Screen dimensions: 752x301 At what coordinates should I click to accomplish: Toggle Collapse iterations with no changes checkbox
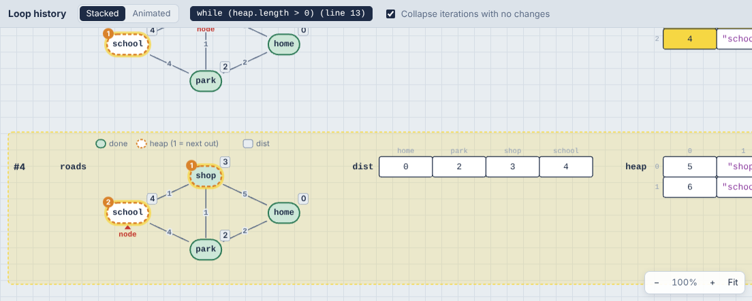tap(391, 14)
